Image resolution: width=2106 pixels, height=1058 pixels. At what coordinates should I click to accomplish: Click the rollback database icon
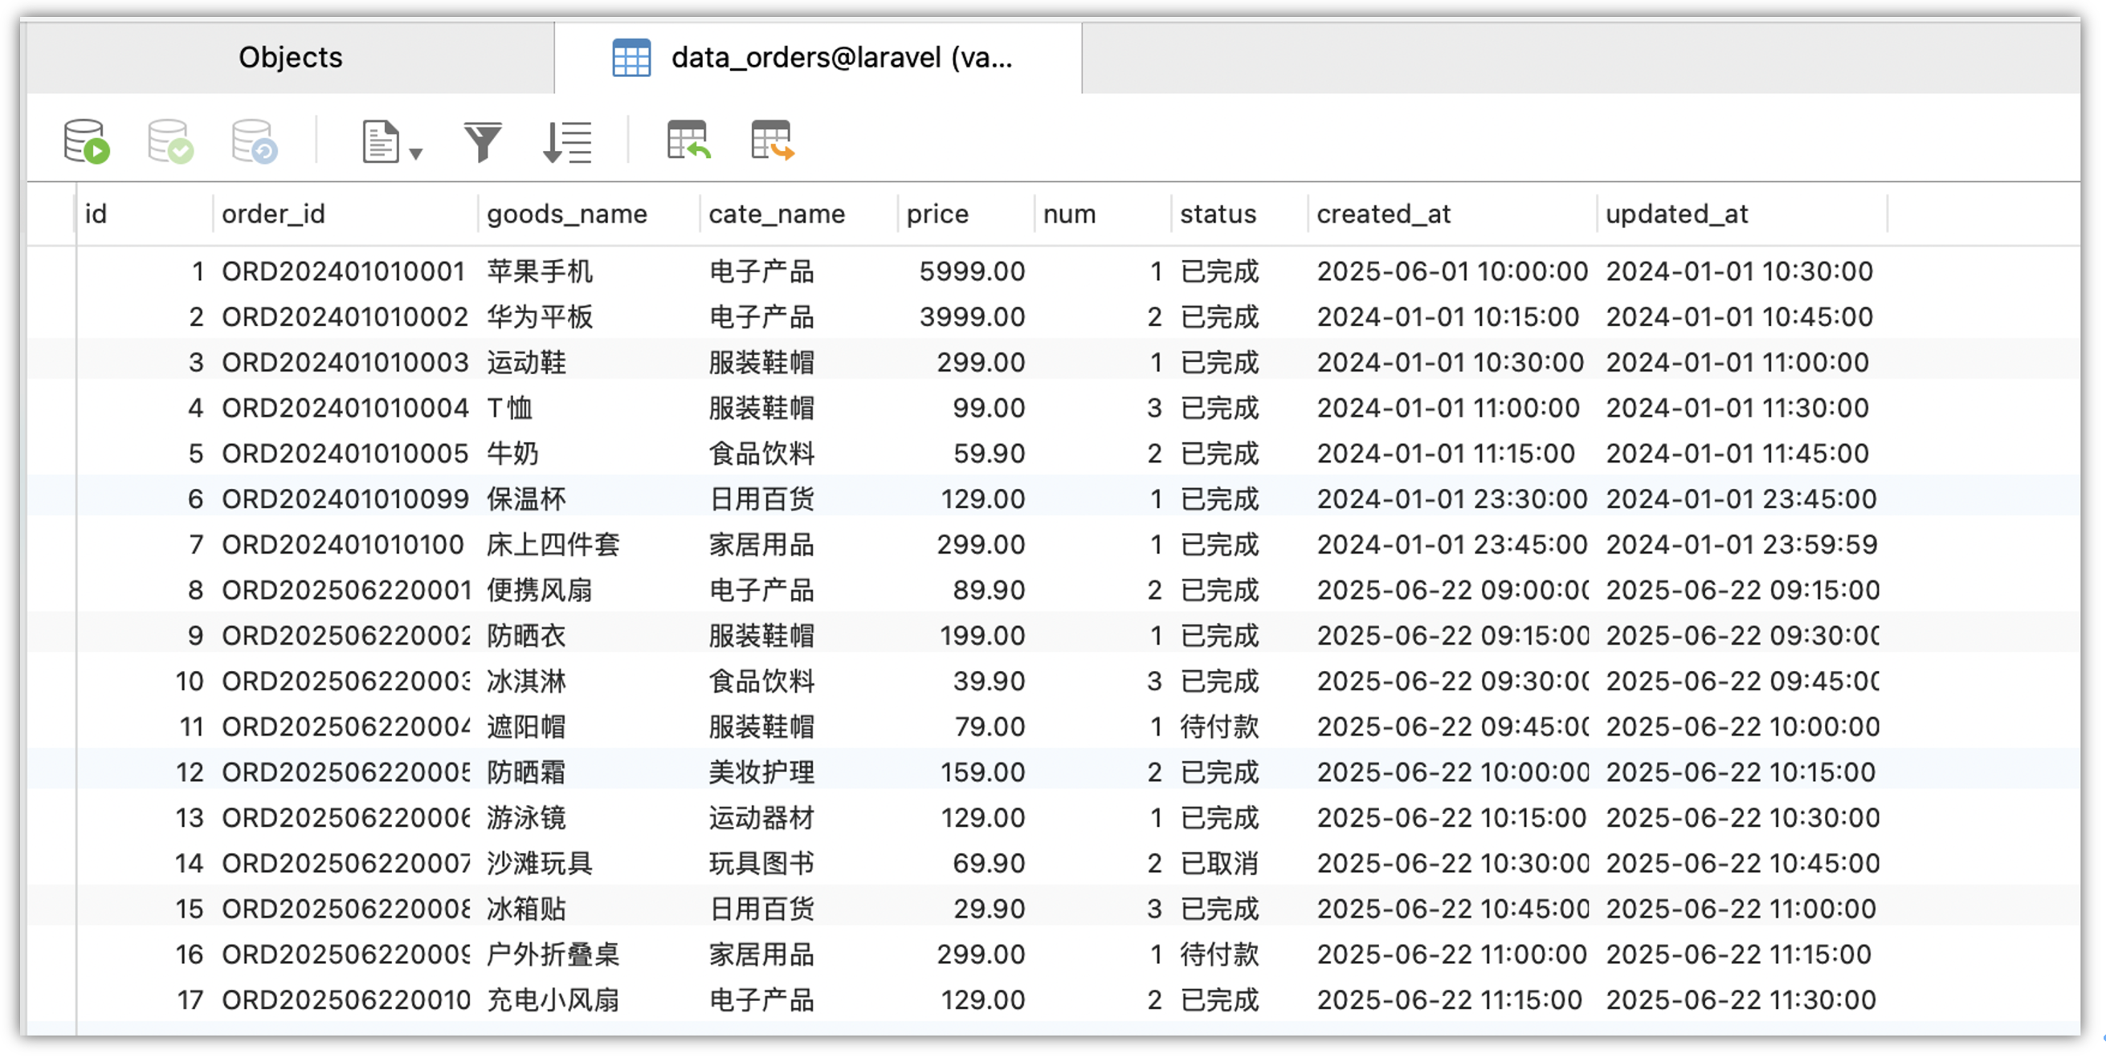[x=254, y=141]
